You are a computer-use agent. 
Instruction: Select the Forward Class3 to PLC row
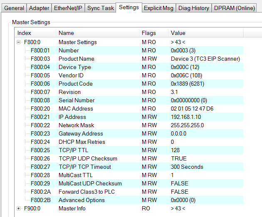(137, 192)
